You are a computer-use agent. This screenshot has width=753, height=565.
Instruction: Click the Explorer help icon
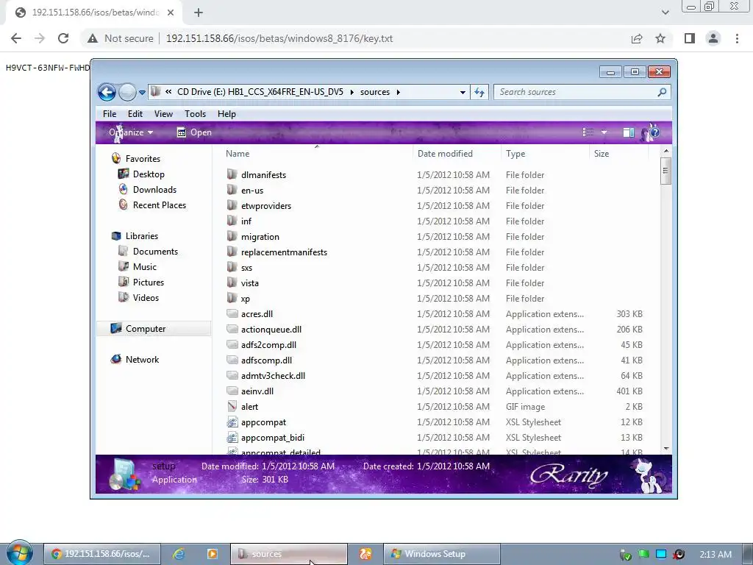(654, 132)
